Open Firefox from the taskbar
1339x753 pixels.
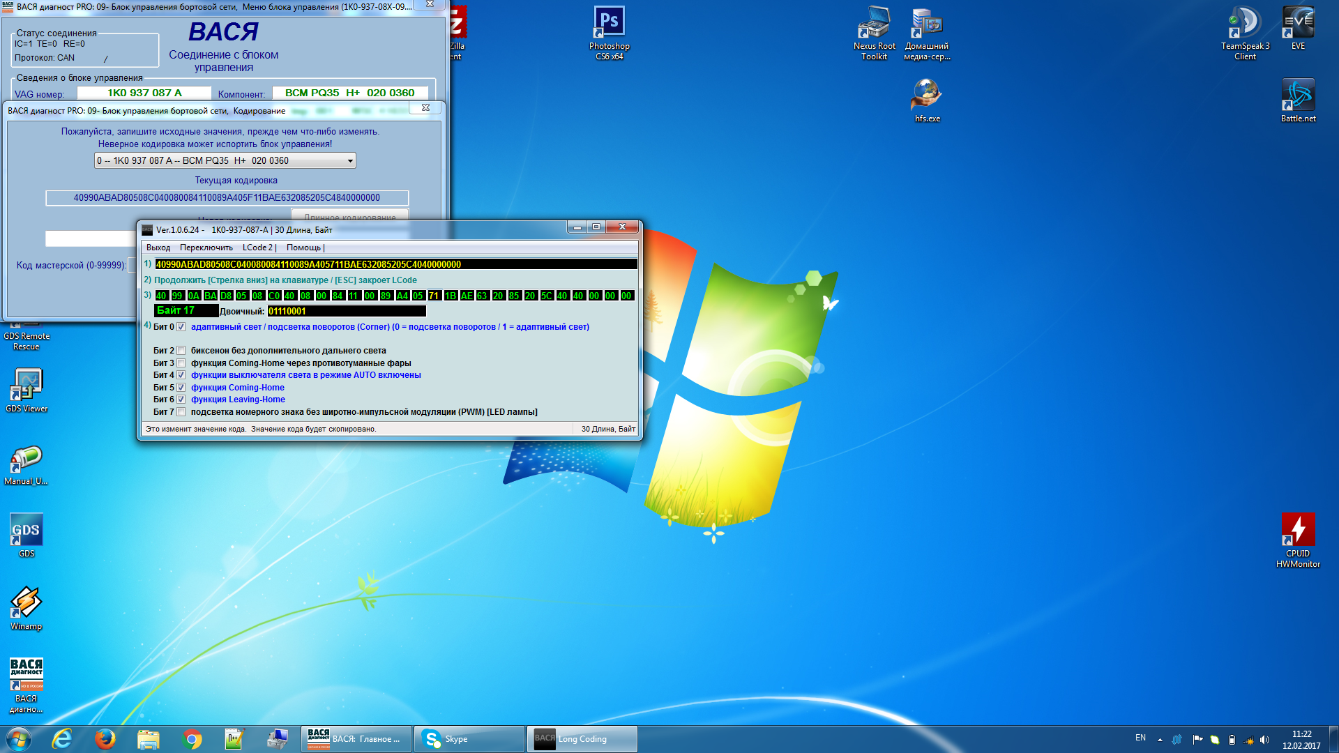click(x=105, y=738)
